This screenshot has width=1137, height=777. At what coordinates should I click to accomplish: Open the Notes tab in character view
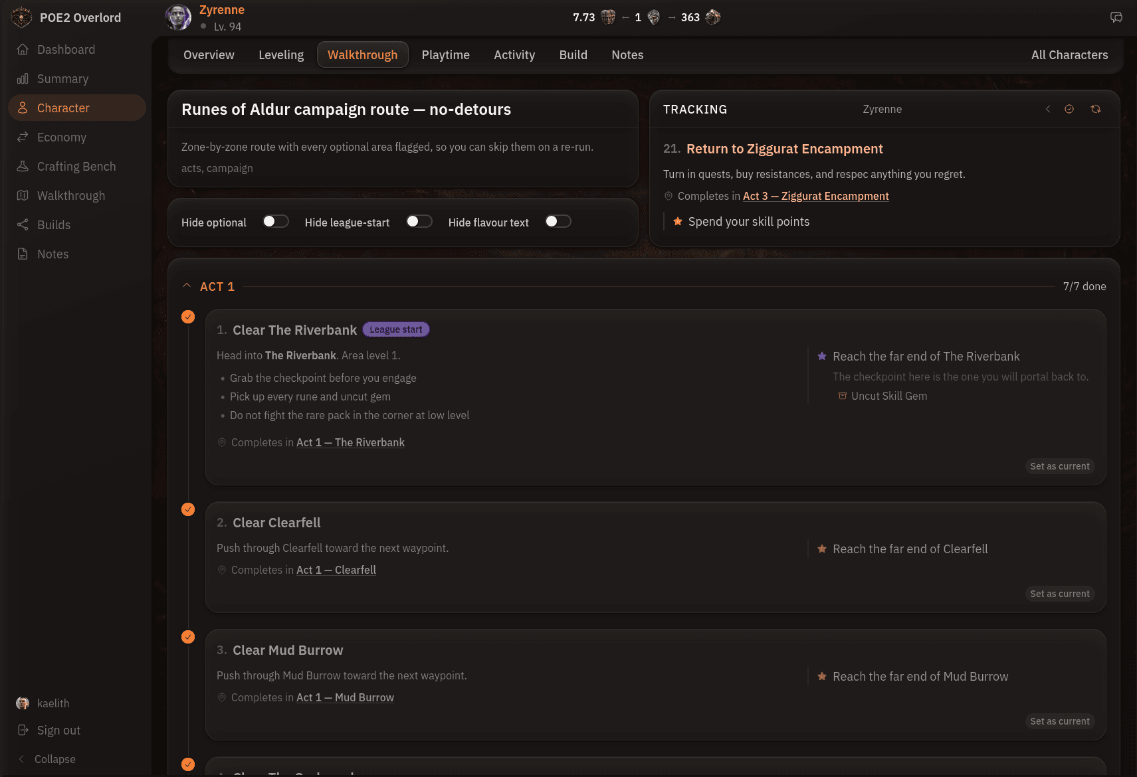627,55
